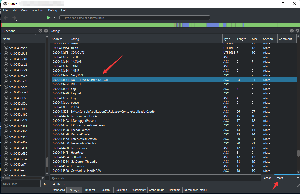
Task: Click function icon beside fcn.0040e1b9
Action: coord(6,114)
